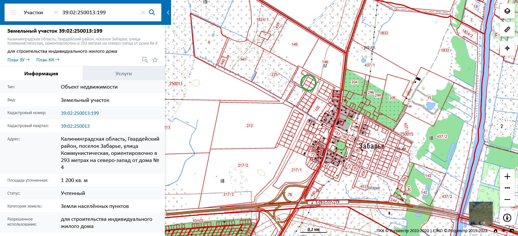
Task: Select the ruler measurement tool
Action: (507, 29)
